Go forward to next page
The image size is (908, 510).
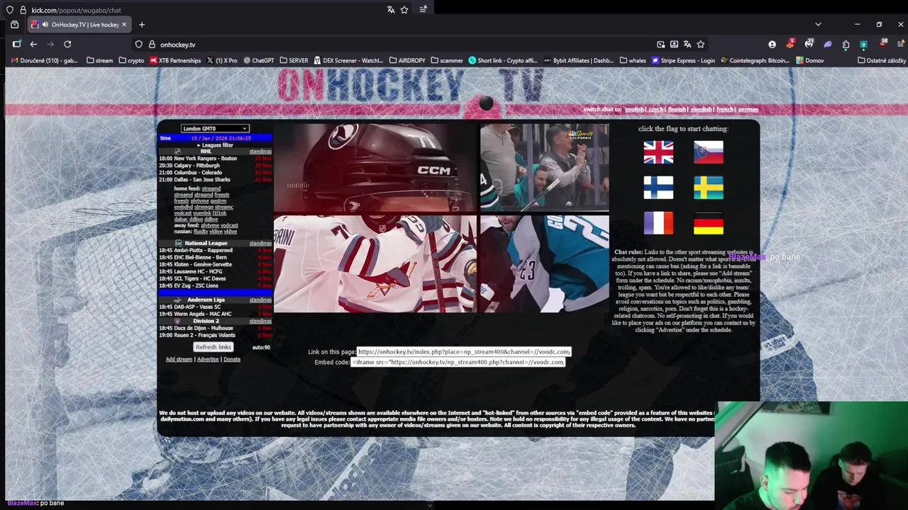[x=50, y=44]
